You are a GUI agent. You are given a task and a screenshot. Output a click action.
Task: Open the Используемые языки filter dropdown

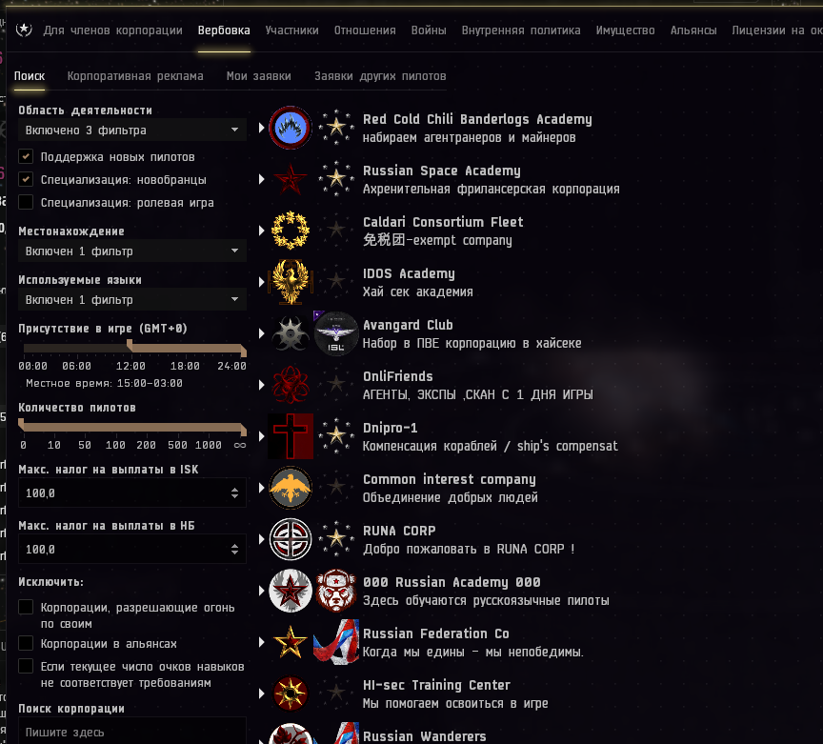point(132,299)
